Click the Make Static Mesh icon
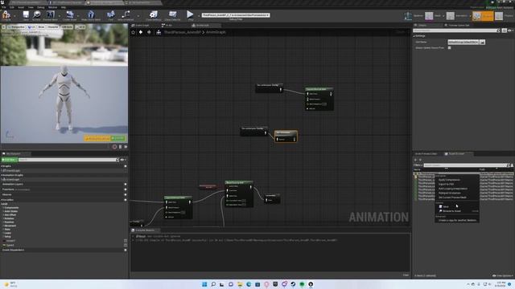The height and width of the screenshot is (289, 515). (91, 15)
